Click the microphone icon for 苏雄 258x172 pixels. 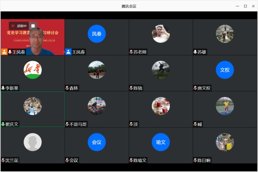tap(195, 52)
